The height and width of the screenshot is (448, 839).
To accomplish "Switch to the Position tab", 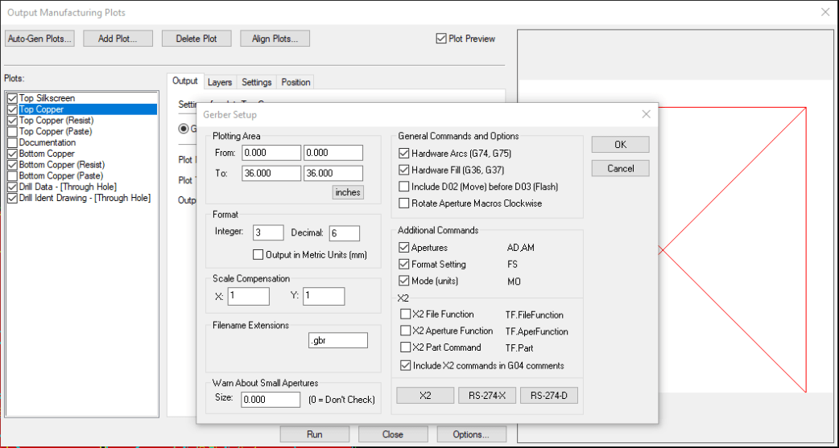I will [296, 82].
